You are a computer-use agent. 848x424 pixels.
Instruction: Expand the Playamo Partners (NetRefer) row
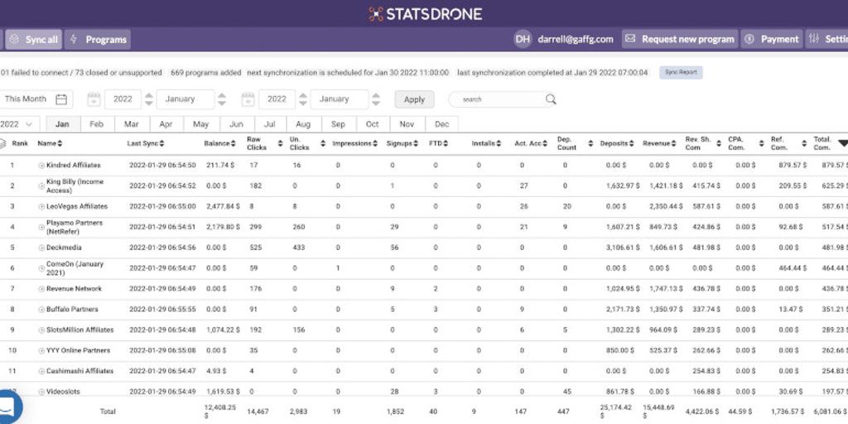click(41, 227)
